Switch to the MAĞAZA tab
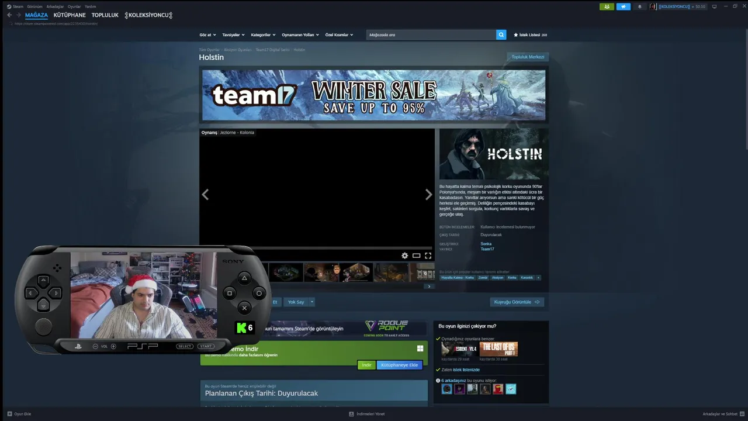Screen dimensions: 748x421 (36, 15)
